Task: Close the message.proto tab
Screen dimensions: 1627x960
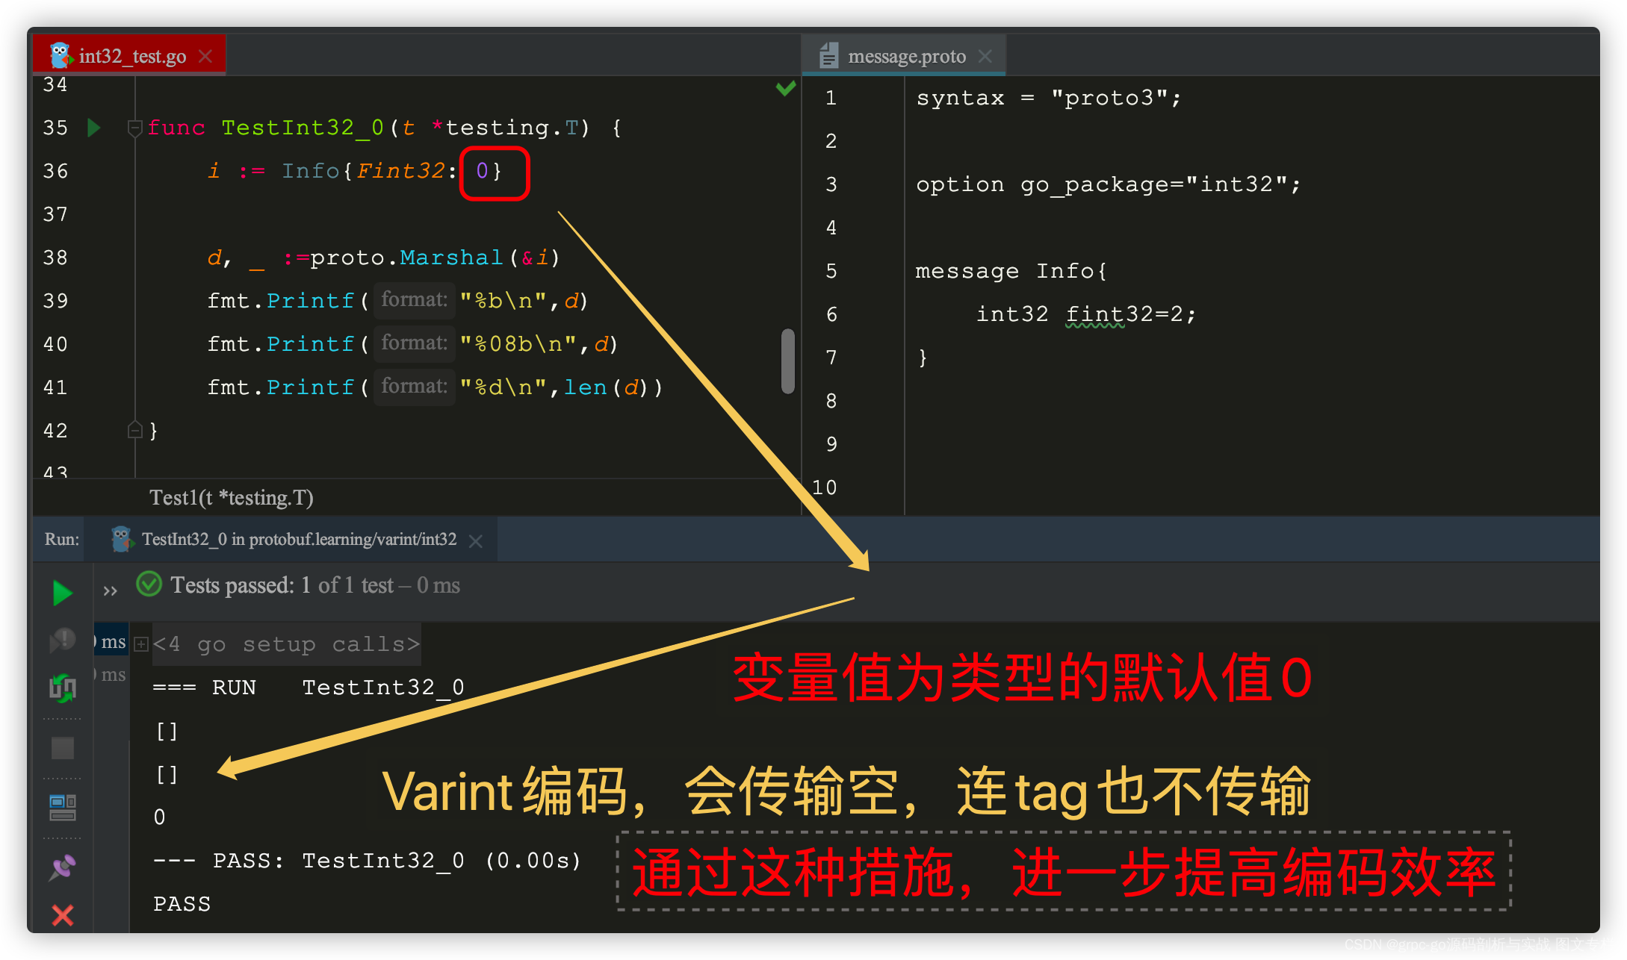Action: (x=985, y=56)
